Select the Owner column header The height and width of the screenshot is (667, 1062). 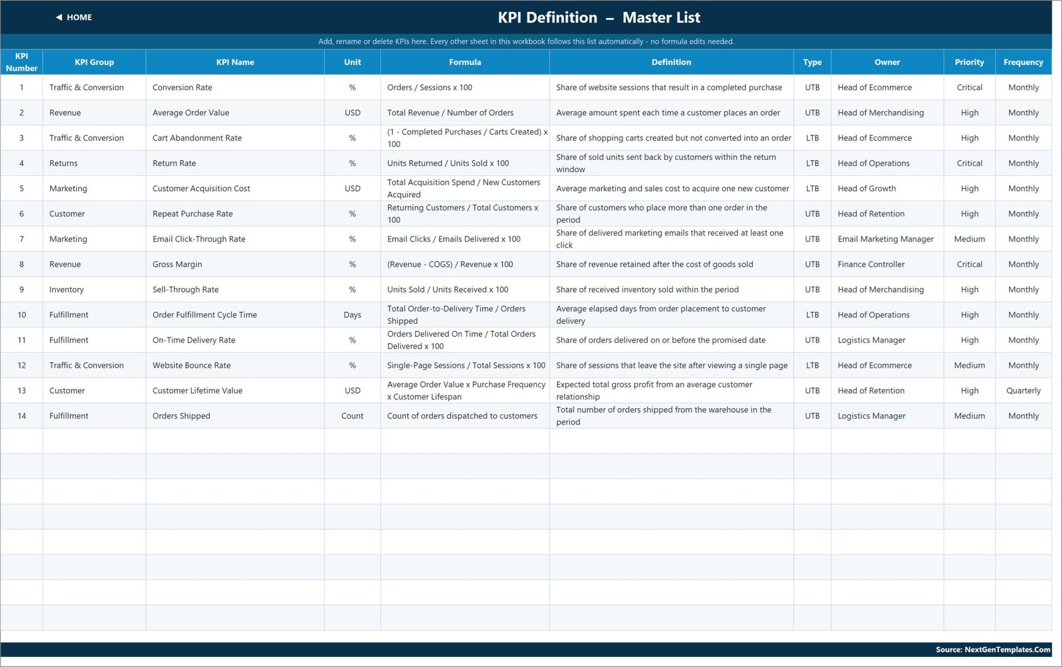point(887,62)
